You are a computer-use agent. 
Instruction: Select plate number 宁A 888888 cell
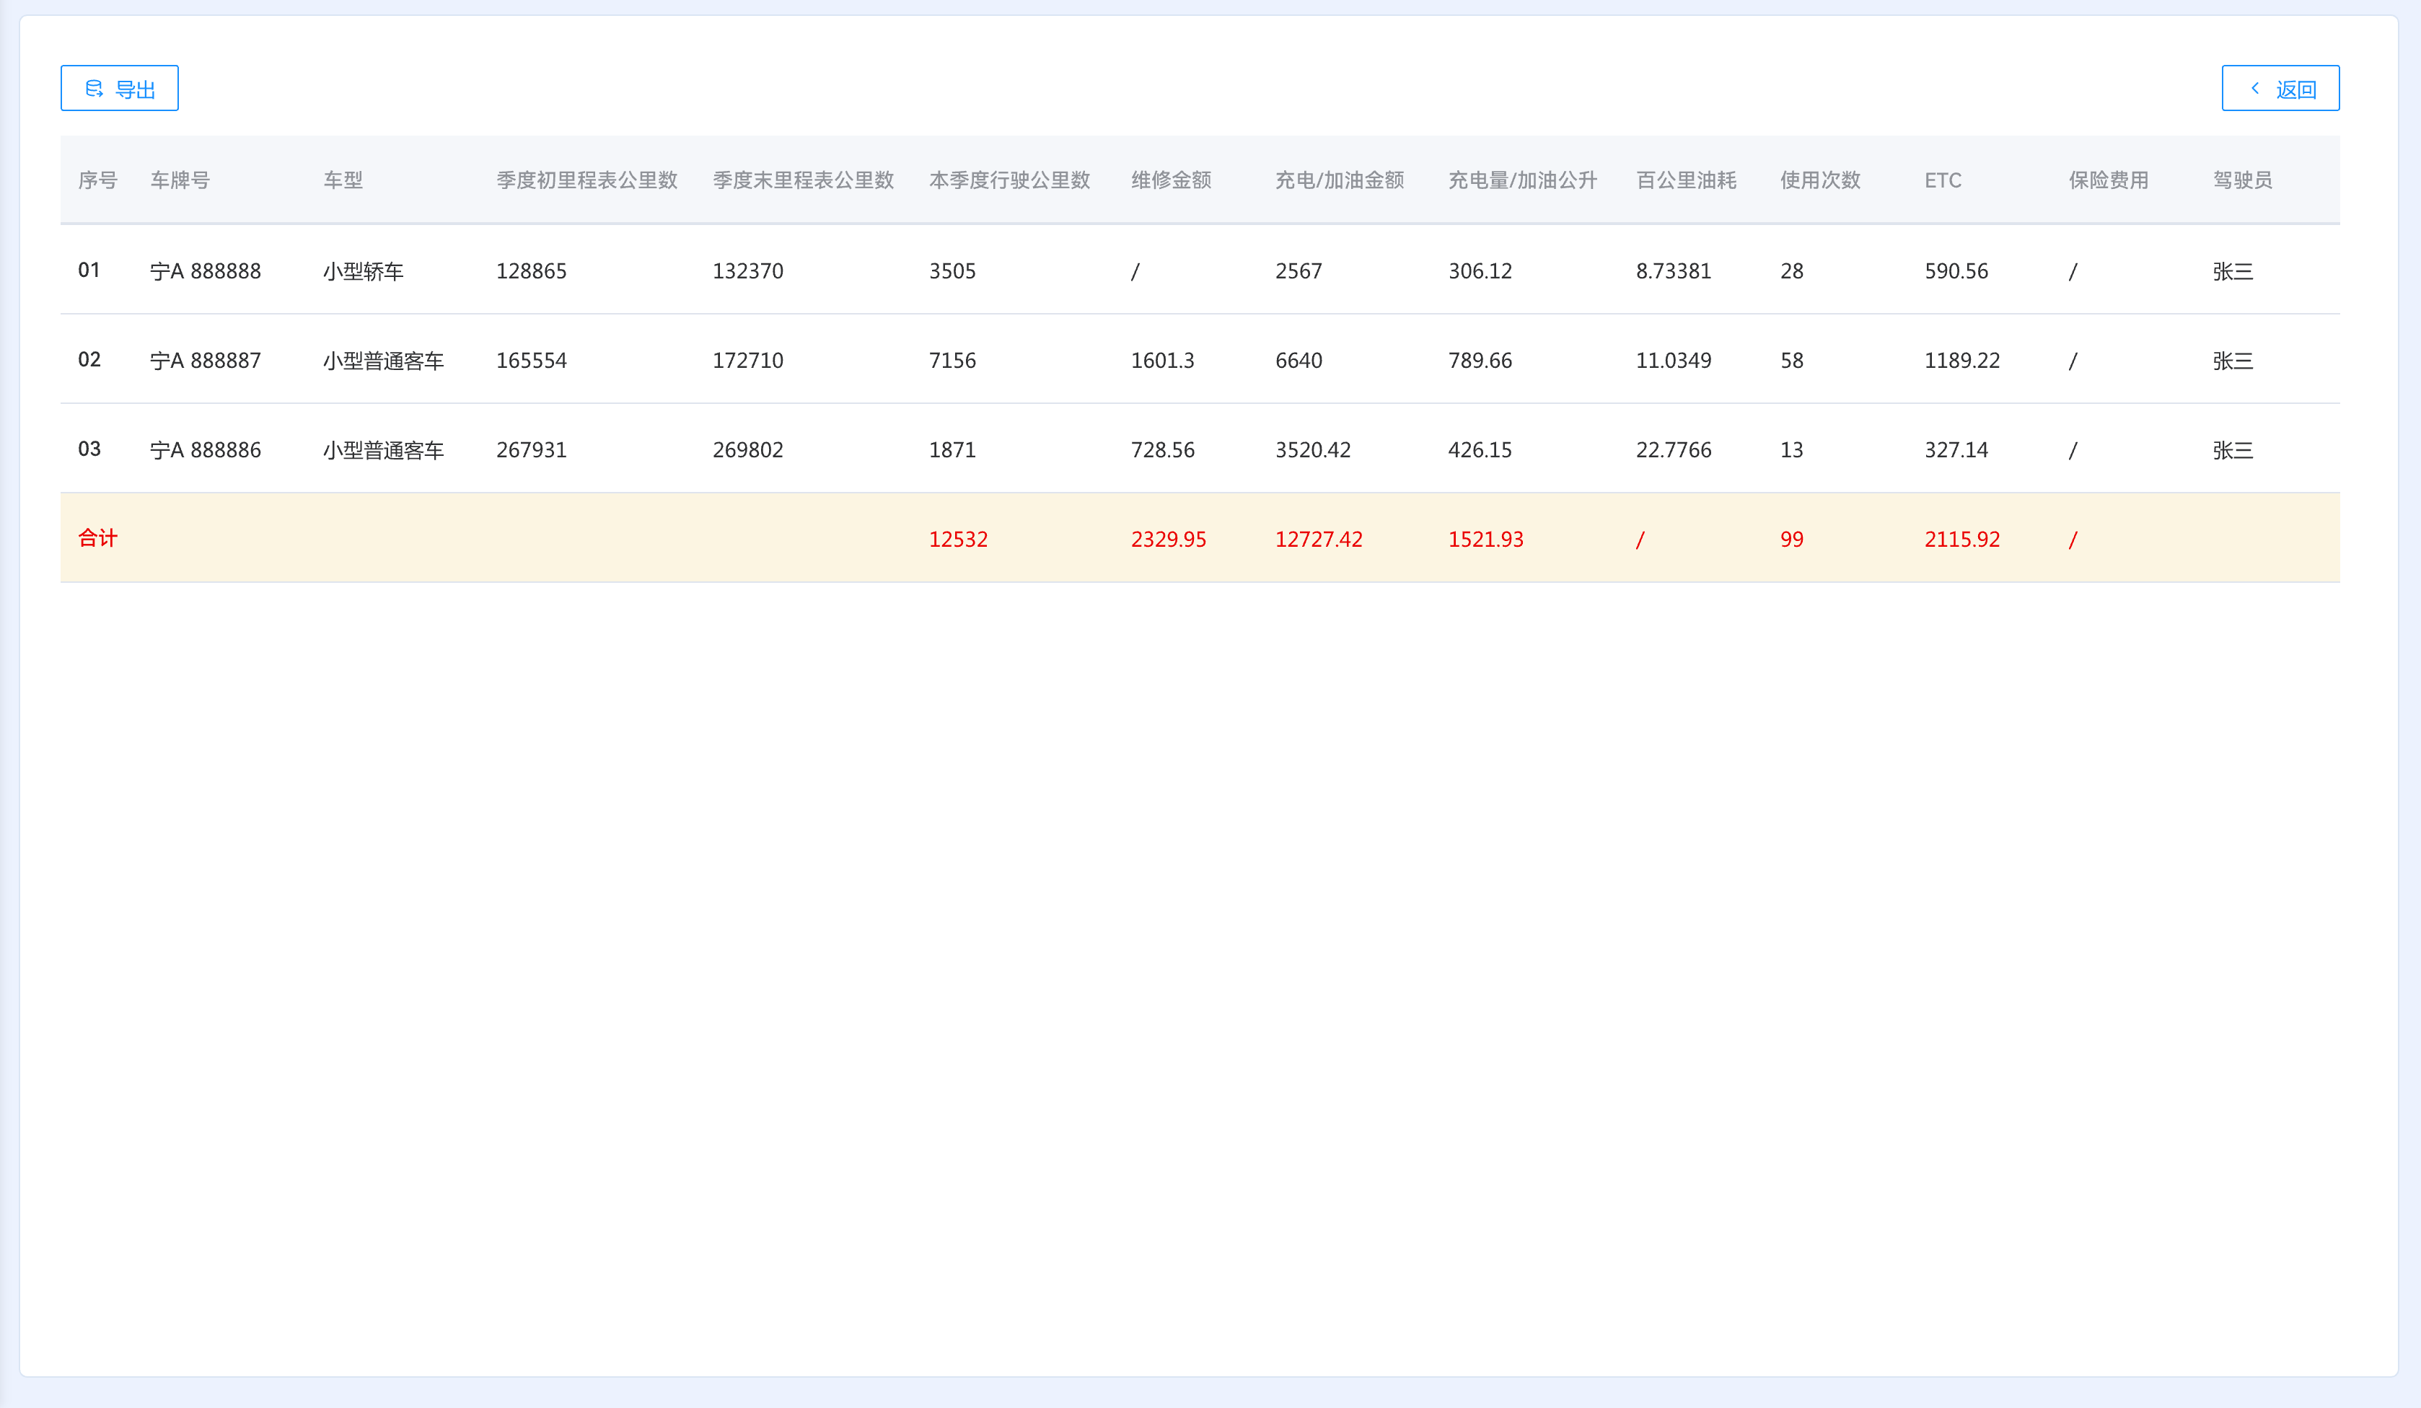point(206,270)
